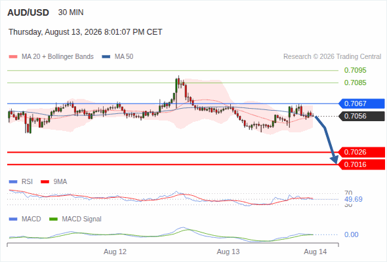This screenshot has width=387, height=262.
Task: Select the 0.7026 red support tag
Action: [361, 152]
